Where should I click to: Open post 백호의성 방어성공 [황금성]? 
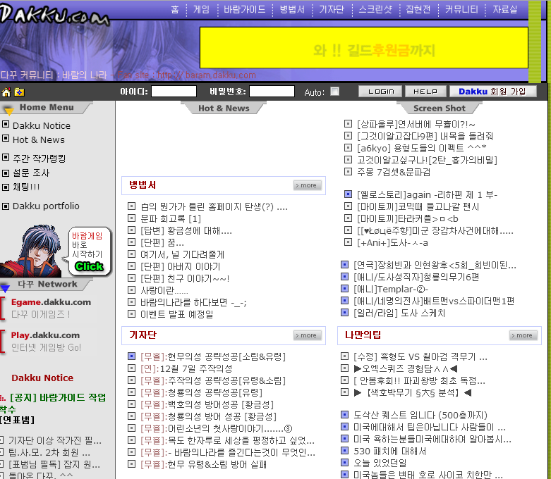pyautogui.click(x=207, y=404)
